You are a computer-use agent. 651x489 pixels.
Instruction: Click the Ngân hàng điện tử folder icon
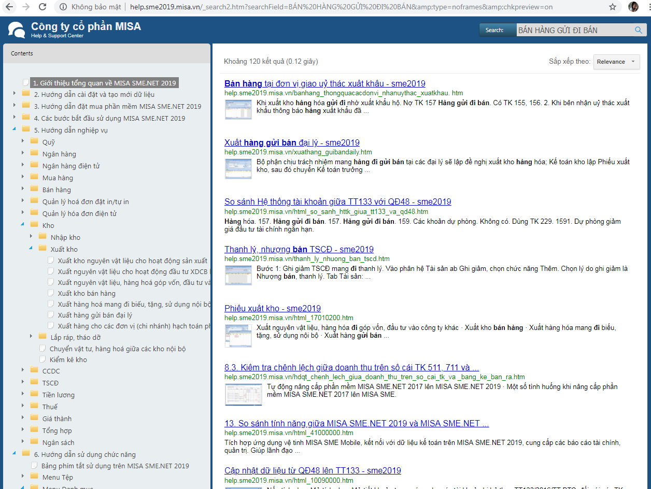click(34, 165)
